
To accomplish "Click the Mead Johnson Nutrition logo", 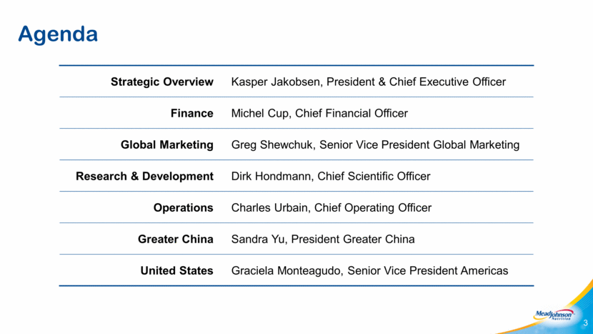I will (554, 315).
